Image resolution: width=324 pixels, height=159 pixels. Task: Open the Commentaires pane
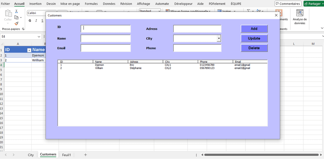pyautogui.click(x=288, y=4)
